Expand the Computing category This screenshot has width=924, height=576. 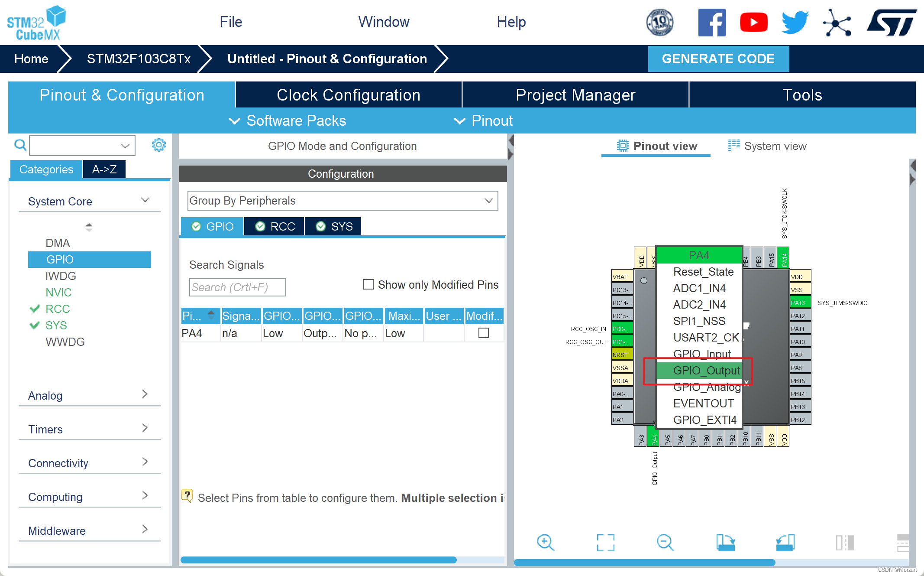[89, 497]
